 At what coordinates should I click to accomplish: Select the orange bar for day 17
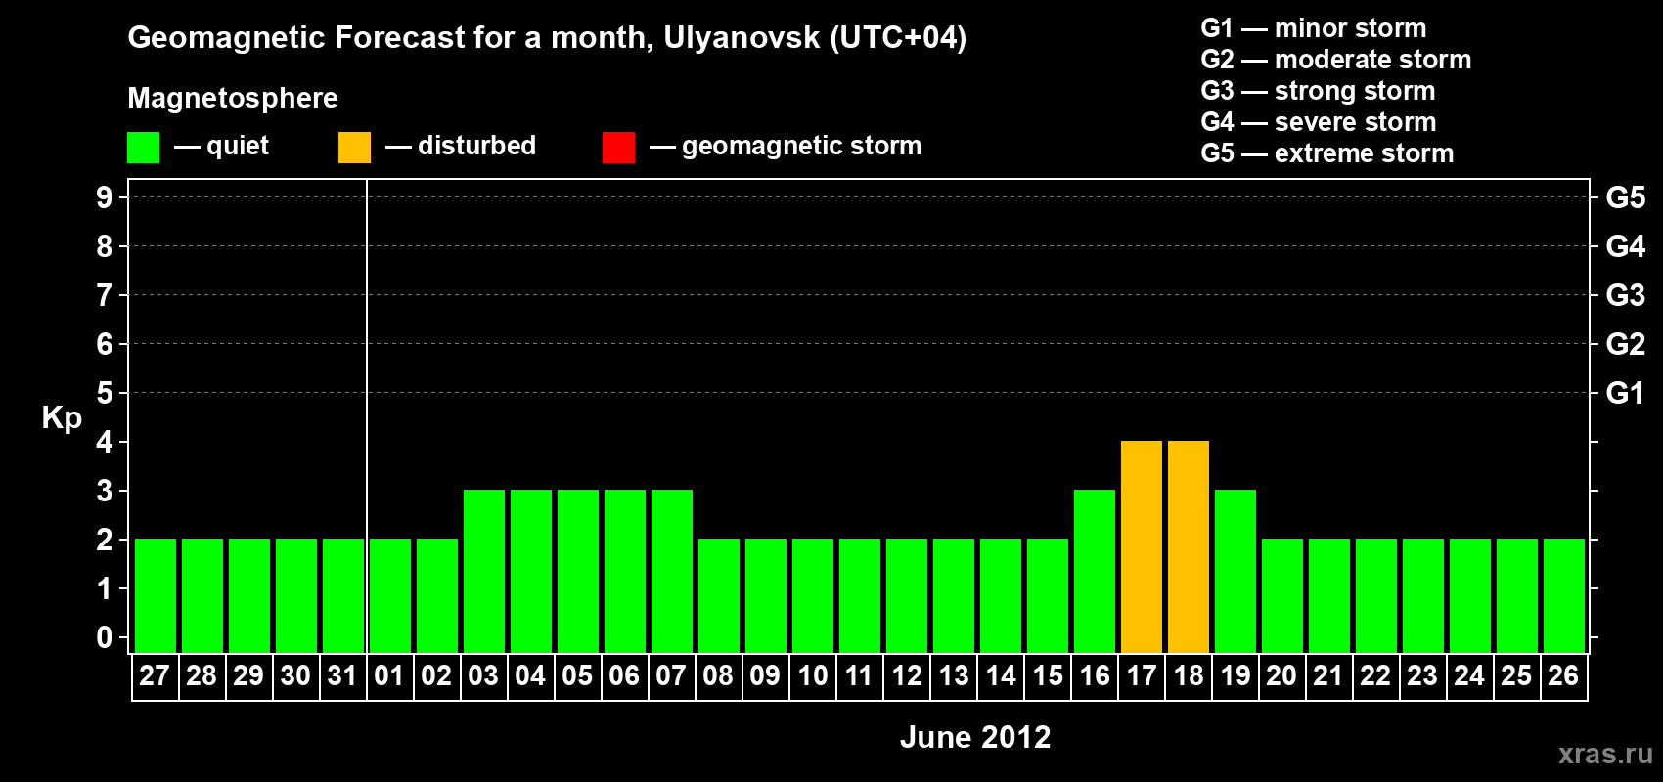coord(1142,546)
